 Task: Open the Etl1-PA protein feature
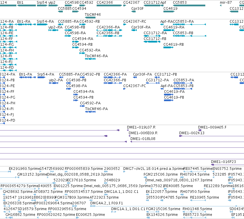[28, 77]
